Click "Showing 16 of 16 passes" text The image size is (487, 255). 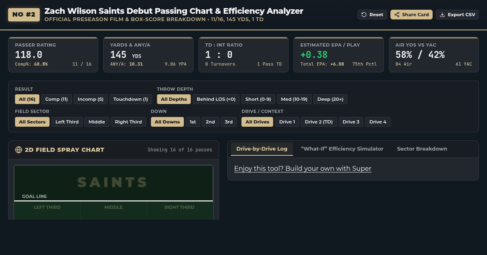180,150
